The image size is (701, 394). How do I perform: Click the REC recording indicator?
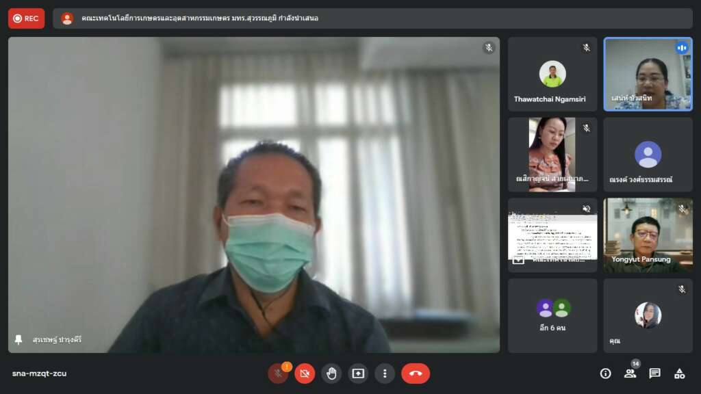coord(27,18)
